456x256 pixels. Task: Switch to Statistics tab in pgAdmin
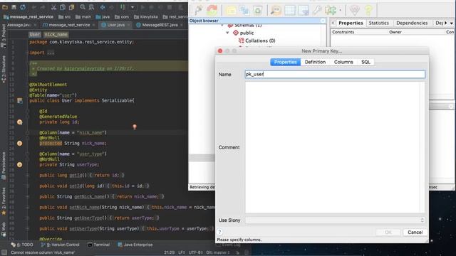[x=378, y=23]
